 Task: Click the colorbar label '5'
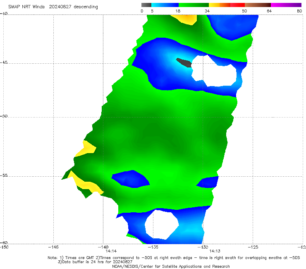[x=152, y=11]
